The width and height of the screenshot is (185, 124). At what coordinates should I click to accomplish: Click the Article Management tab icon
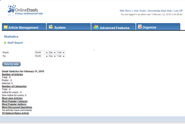coord(6,27)
